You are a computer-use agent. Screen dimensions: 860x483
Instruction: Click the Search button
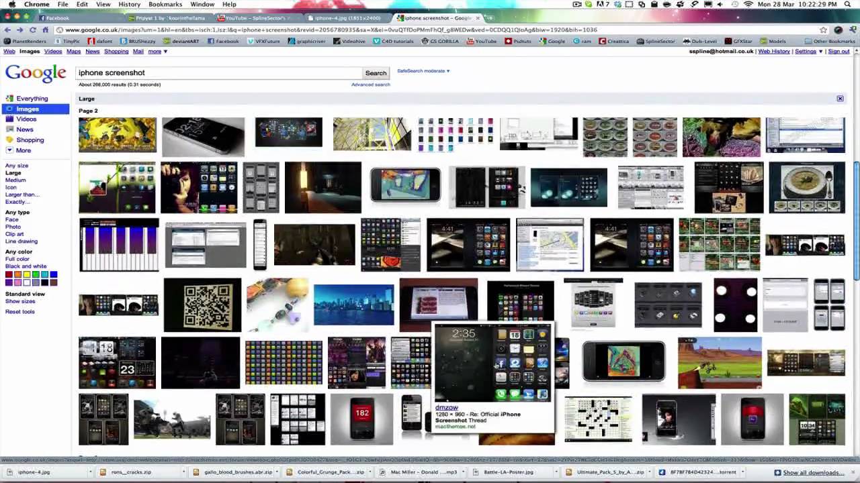point(376,73)
